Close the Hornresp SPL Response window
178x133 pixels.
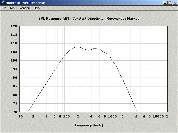pos(175,3)
